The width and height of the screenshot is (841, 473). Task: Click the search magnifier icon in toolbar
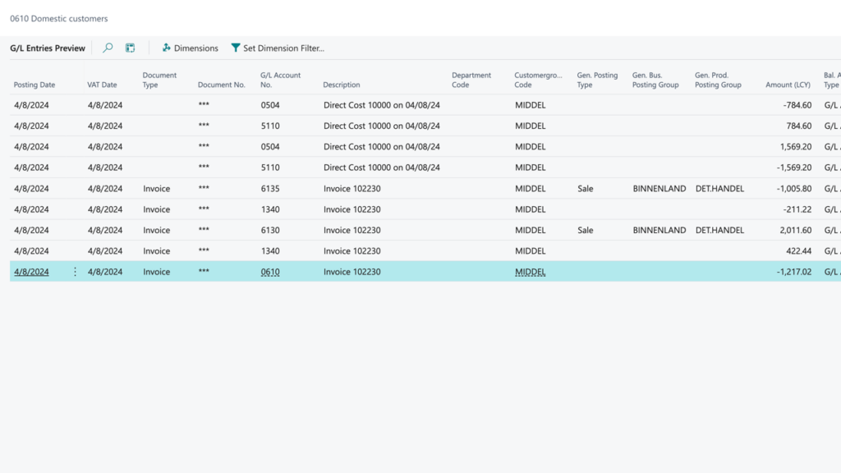[108, 48]
